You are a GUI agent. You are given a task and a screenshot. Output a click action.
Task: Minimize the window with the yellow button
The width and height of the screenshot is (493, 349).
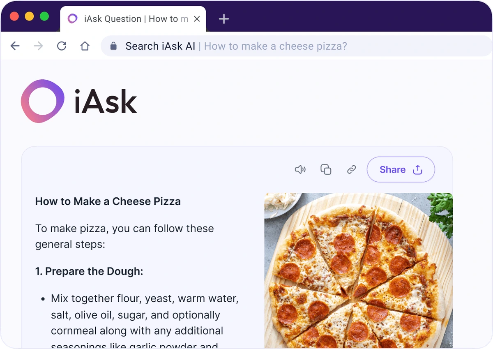29,17
